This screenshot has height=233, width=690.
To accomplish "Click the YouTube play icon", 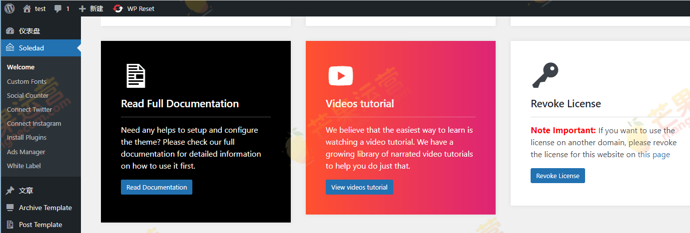I will pos(341,76).
